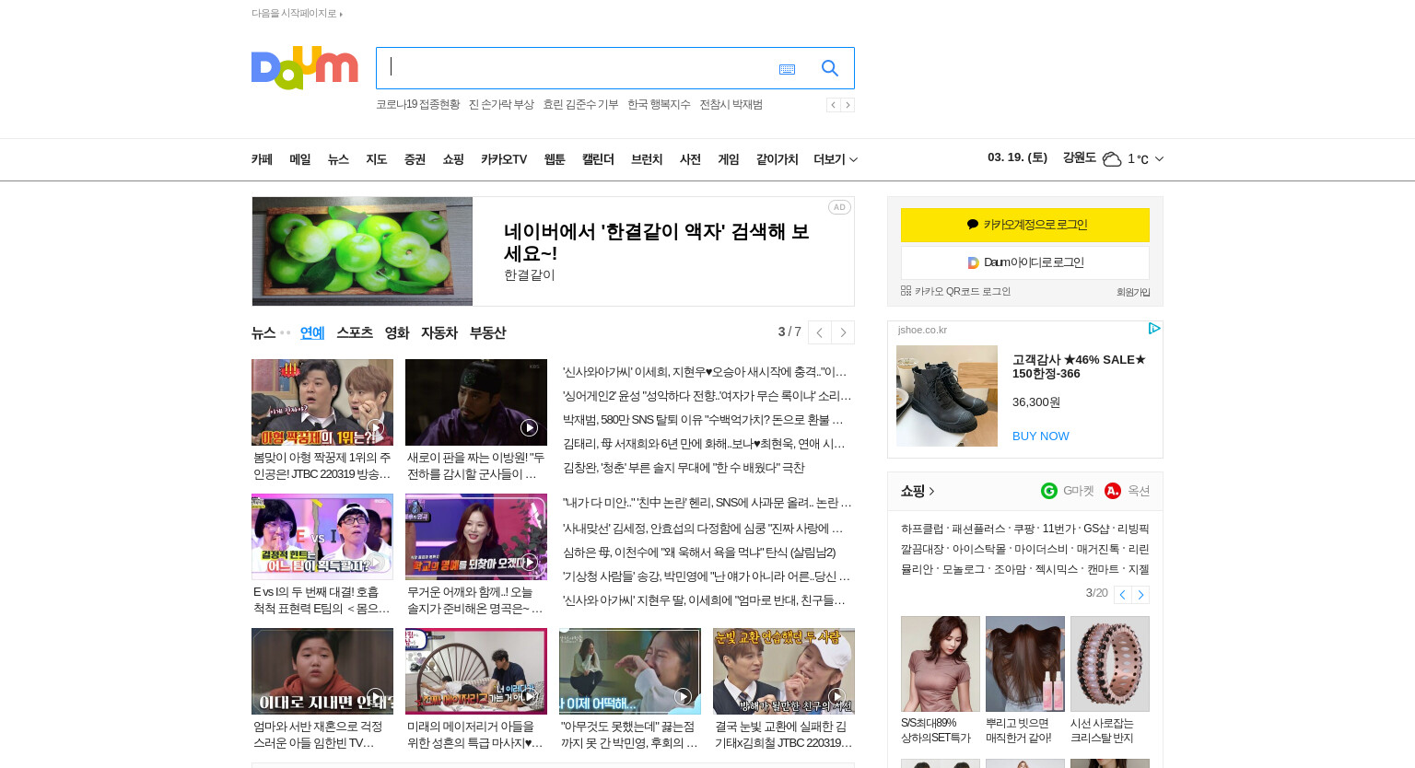The width and height of the screenshot is (1415, 768).
Task: Switch to the 연예 news tab
Action: tap(312, 332)
